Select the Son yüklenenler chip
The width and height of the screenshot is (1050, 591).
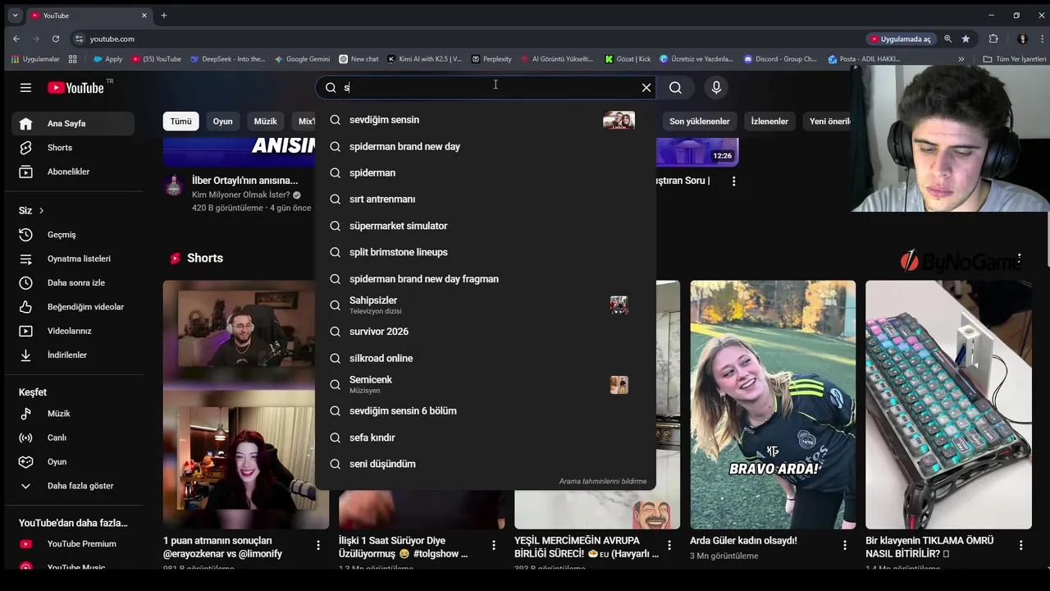tap(699, 121)
